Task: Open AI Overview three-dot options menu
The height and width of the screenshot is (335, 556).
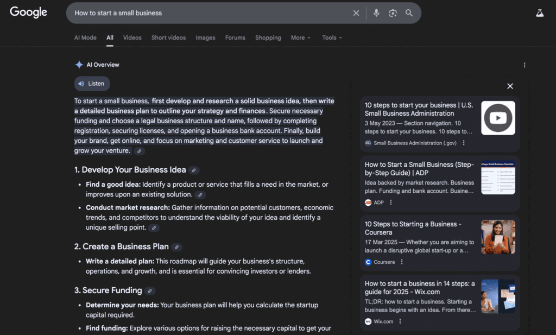Action: pyautogui.click(x=525, y=65)
